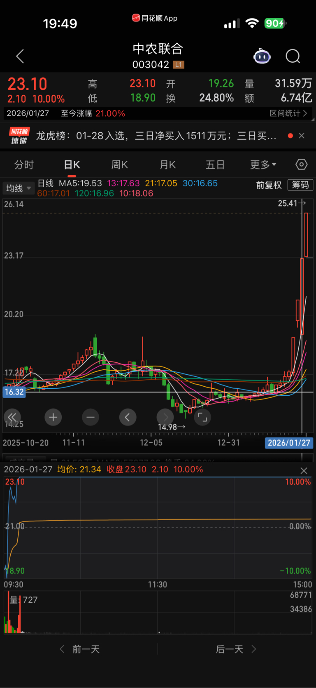Tap the 14.98 low marker label
The image size is (316, 688).
172,427
